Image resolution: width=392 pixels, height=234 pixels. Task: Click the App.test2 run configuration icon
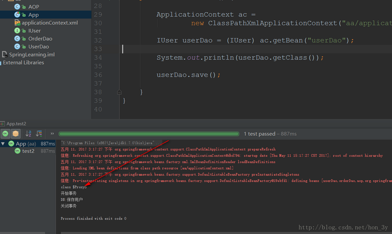click(2, 124)
